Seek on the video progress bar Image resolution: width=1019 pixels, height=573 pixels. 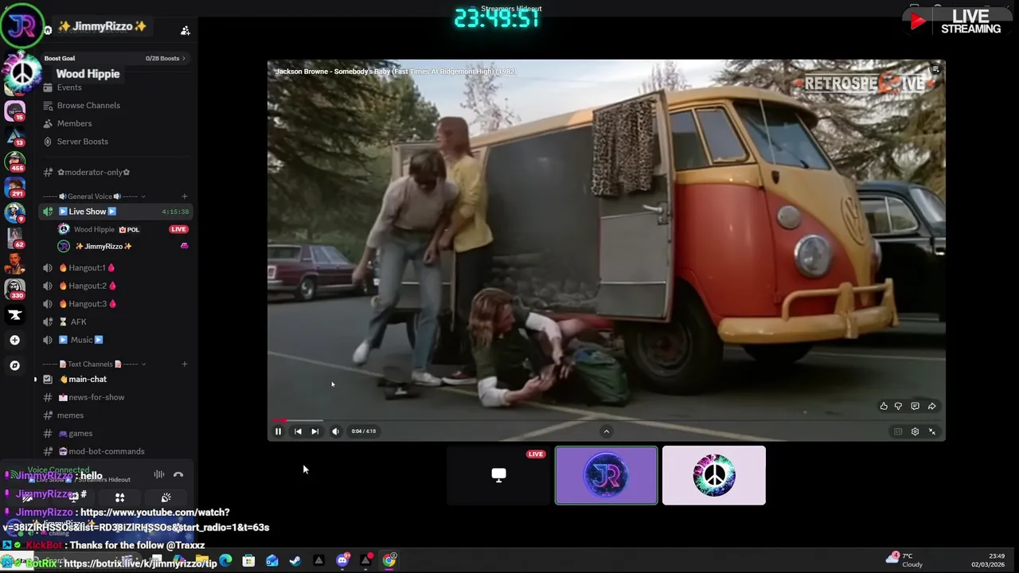(607, 420)
